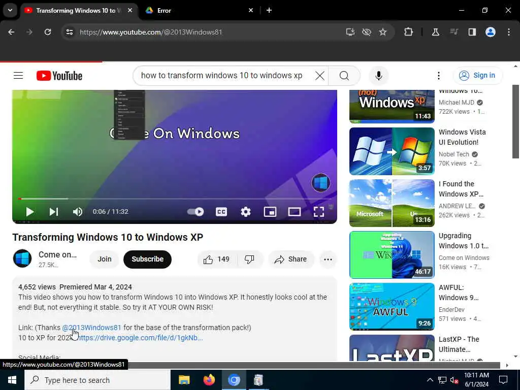Image resolution: width=520 pixels, height=390 pixels.
Task: Go back to previous page in browser
Action: pyautogui.click(x=11, y=32)
